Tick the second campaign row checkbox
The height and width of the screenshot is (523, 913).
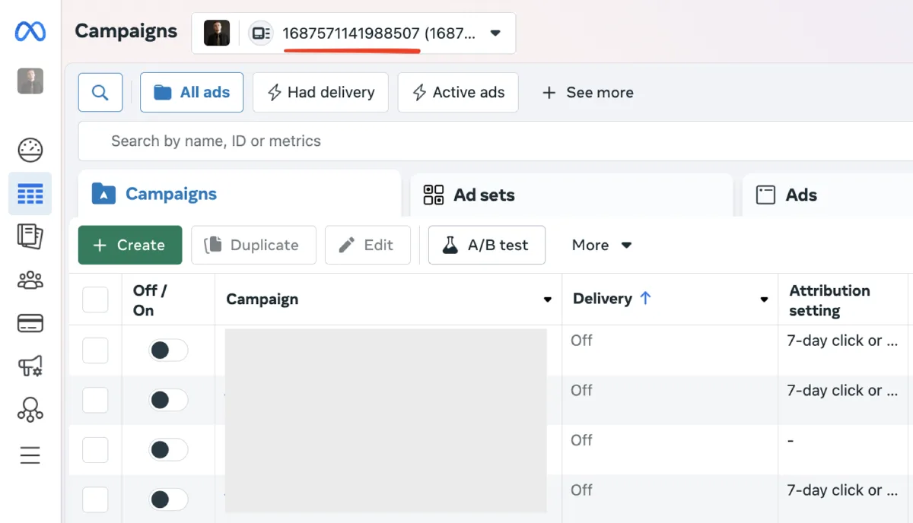pos(95,400)
